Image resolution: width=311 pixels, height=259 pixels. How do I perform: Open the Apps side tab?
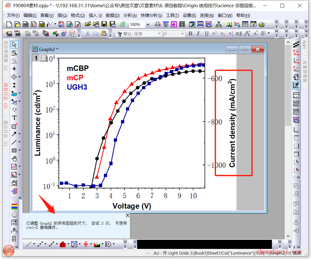click(x=304, y=45)
